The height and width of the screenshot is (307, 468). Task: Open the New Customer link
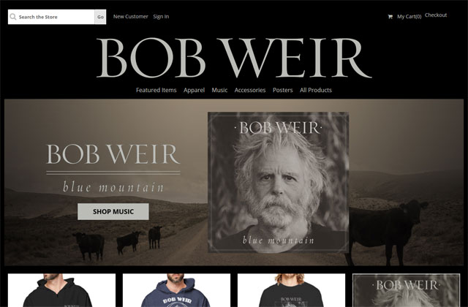(130, 16)
